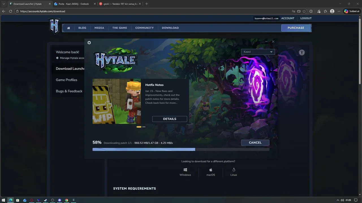Viewport: 362px width, 203px height.
Task: Go back in browser
Action: (4, 11)
